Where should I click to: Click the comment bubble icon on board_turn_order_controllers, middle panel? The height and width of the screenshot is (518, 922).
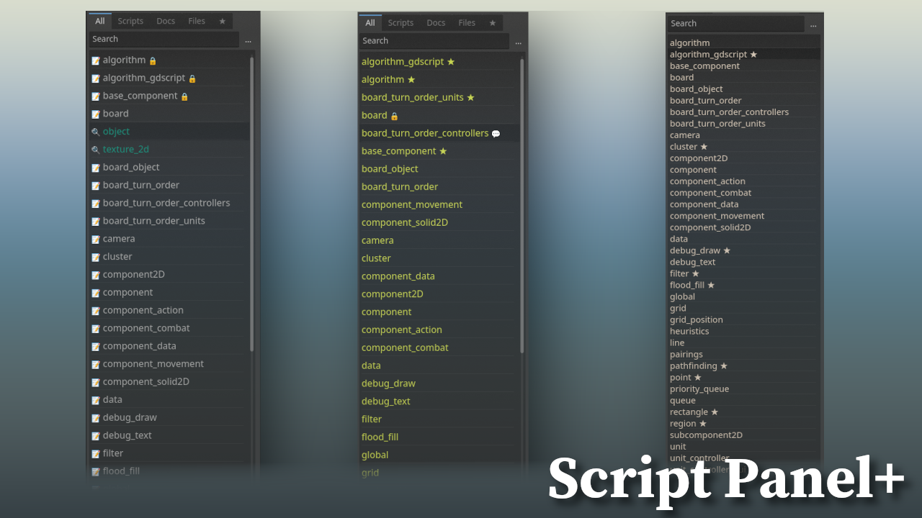pyautogui.click(x=496, y=134)
